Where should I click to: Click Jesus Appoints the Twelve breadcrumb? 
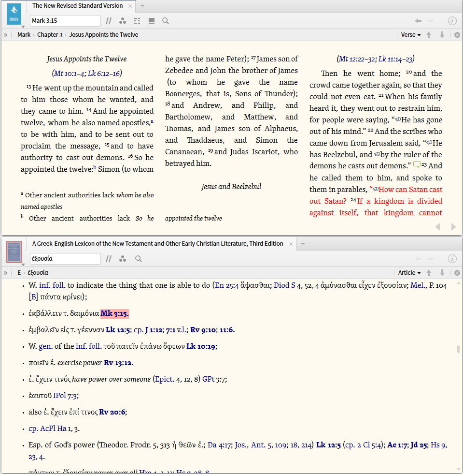click(x=103, y=35)
